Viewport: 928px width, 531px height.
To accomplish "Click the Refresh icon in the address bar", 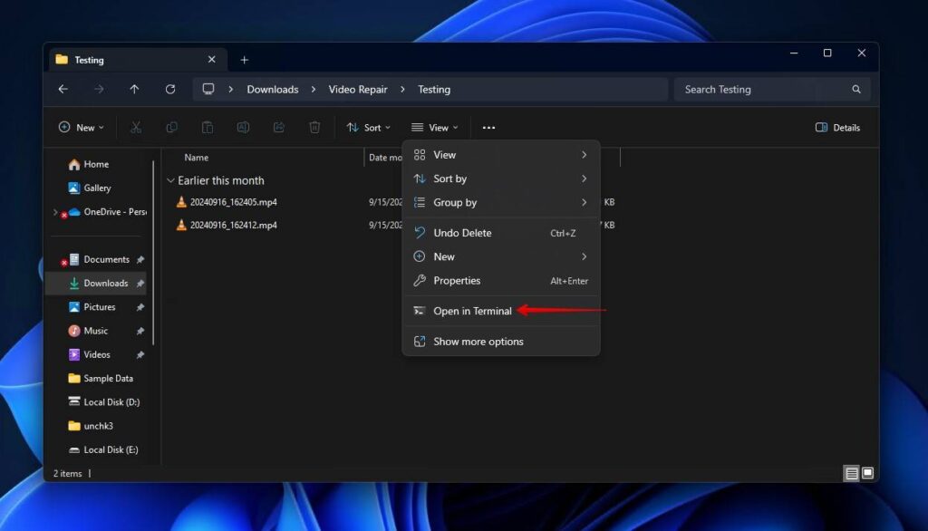I will [170, 89].
